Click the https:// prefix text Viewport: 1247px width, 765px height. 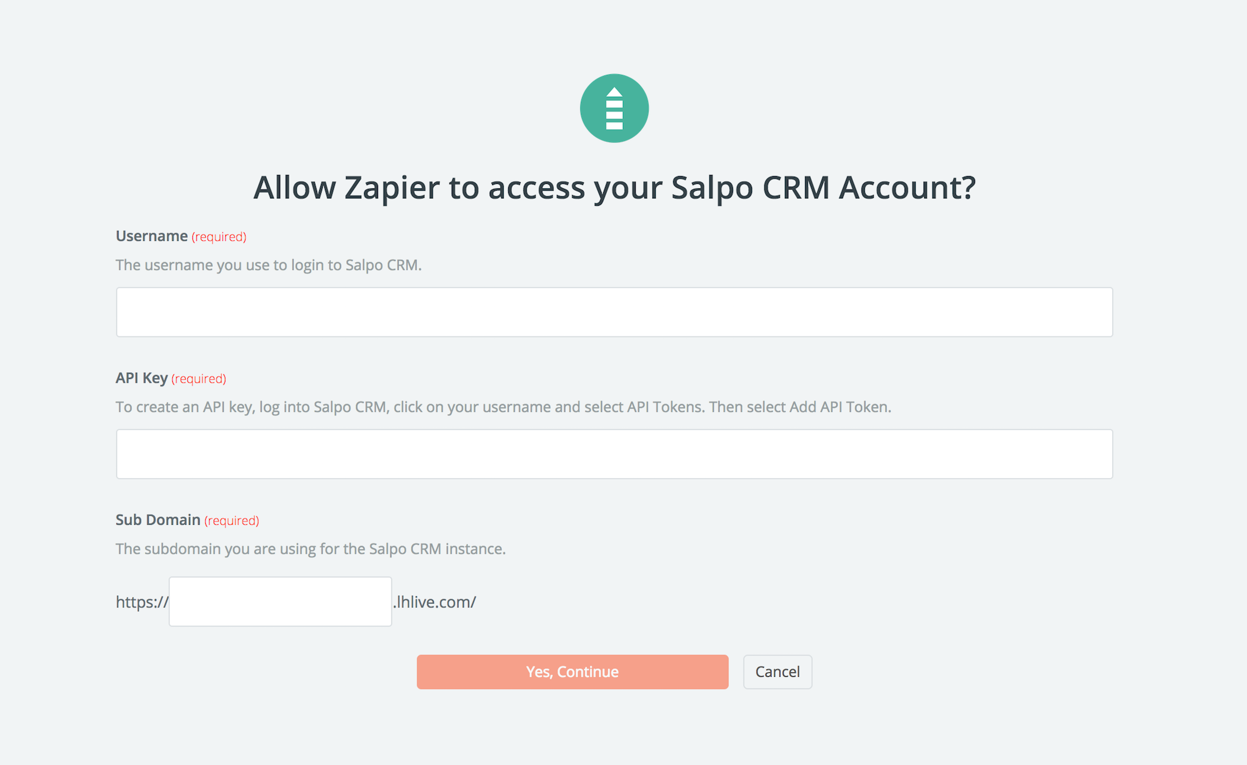tap(142, 602)
